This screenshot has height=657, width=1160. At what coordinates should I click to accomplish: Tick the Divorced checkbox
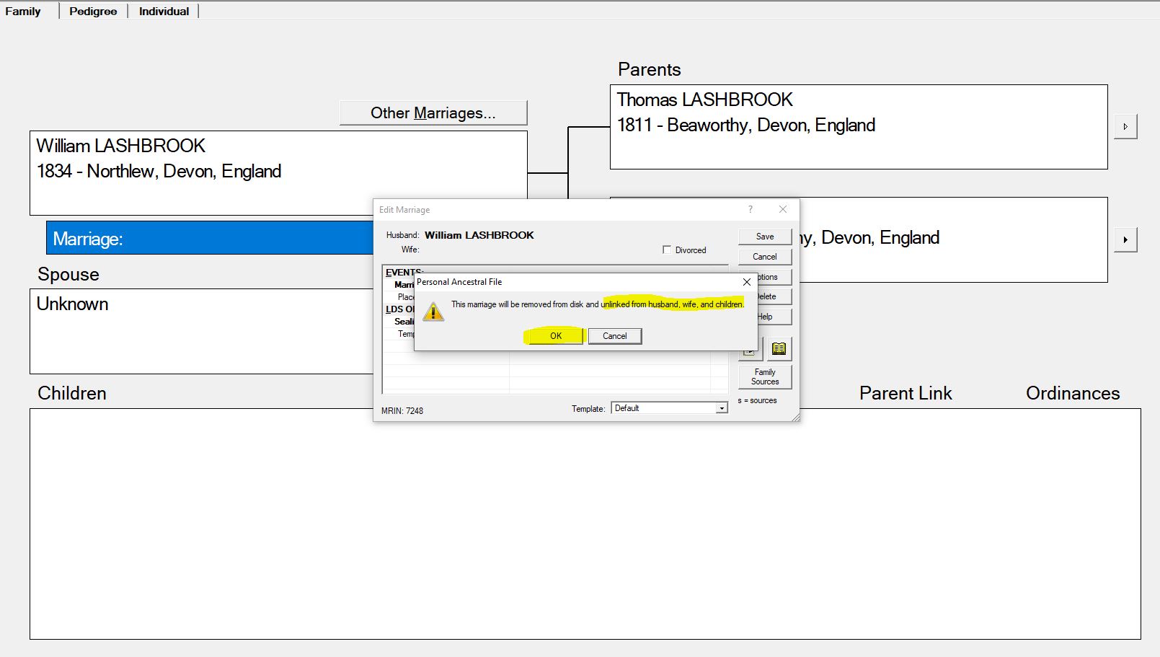[x=667, y=250]
